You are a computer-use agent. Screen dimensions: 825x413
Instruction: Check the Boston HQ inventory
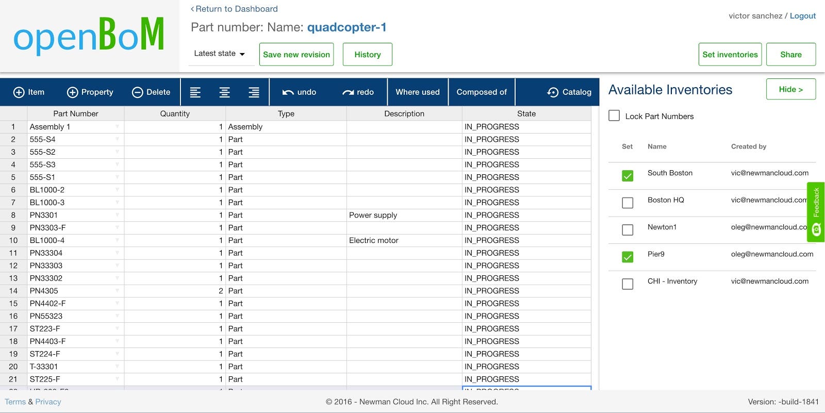click(628, 203)
